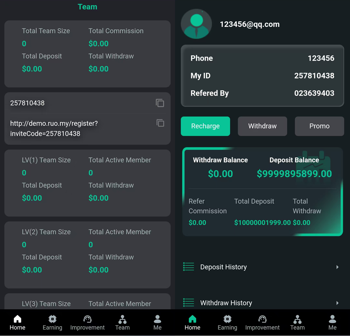Copy the invite code 257810438
The width and height of the screenshot is (350, 336).
point(160,103)
